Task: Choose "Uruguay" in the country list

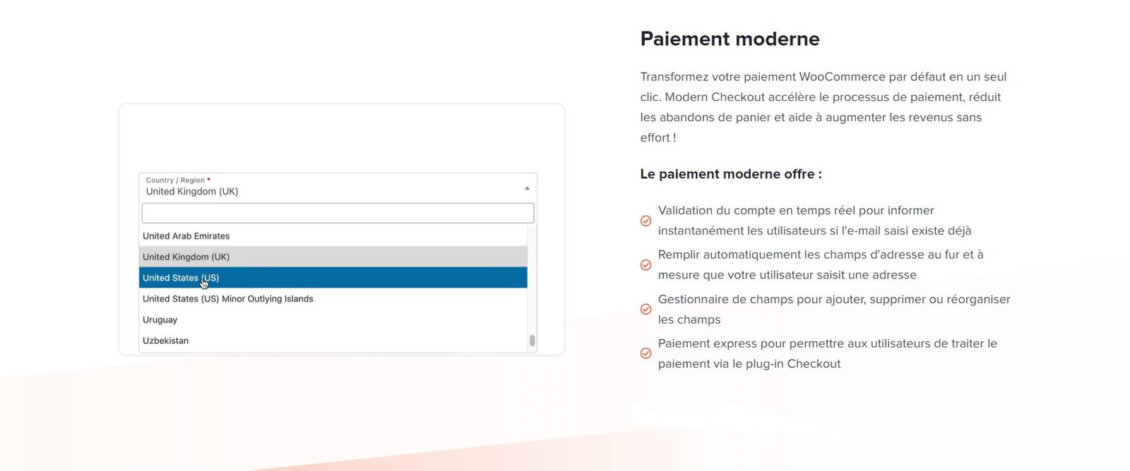Action: [x=160, y=320]
